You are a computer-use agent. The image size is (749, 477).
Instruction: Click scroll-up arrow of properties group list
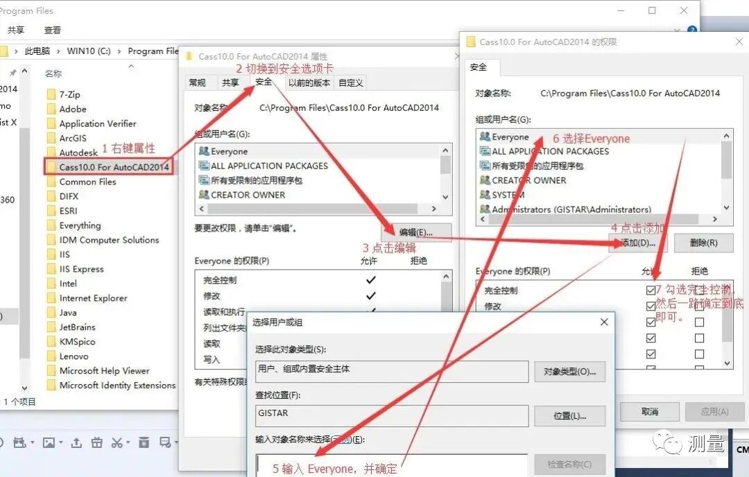pos(445,150)
